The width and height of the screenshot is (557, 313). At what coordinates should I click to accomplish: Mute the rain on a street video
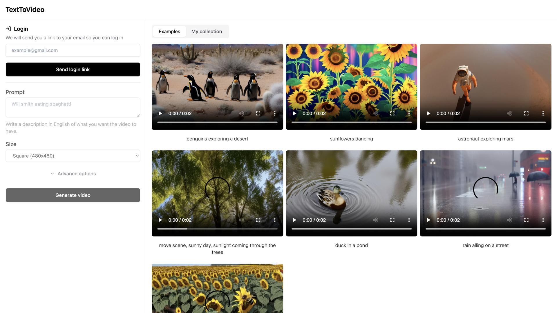pyautogui.click(x=509, y=220)
